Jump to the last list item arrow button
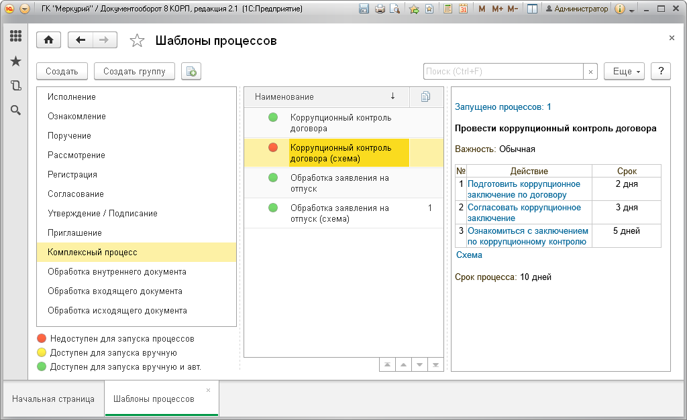Viewport: 687px width, 420px height. point(435,365)
